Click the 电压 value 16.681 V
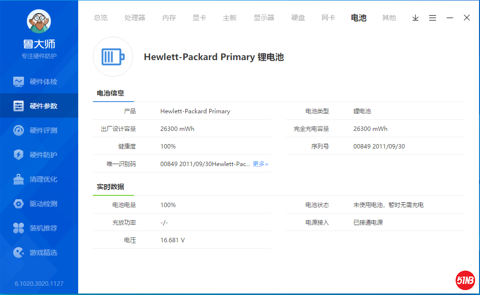The width and height of the screenshot is (480, 295). [x=173, y=240]
